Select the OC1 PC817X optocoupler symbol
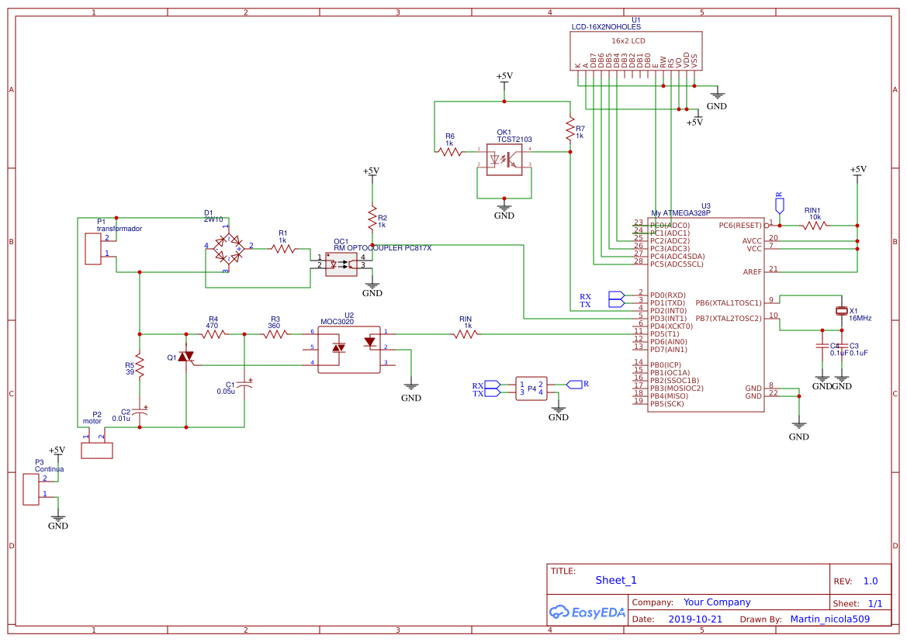 341,264
